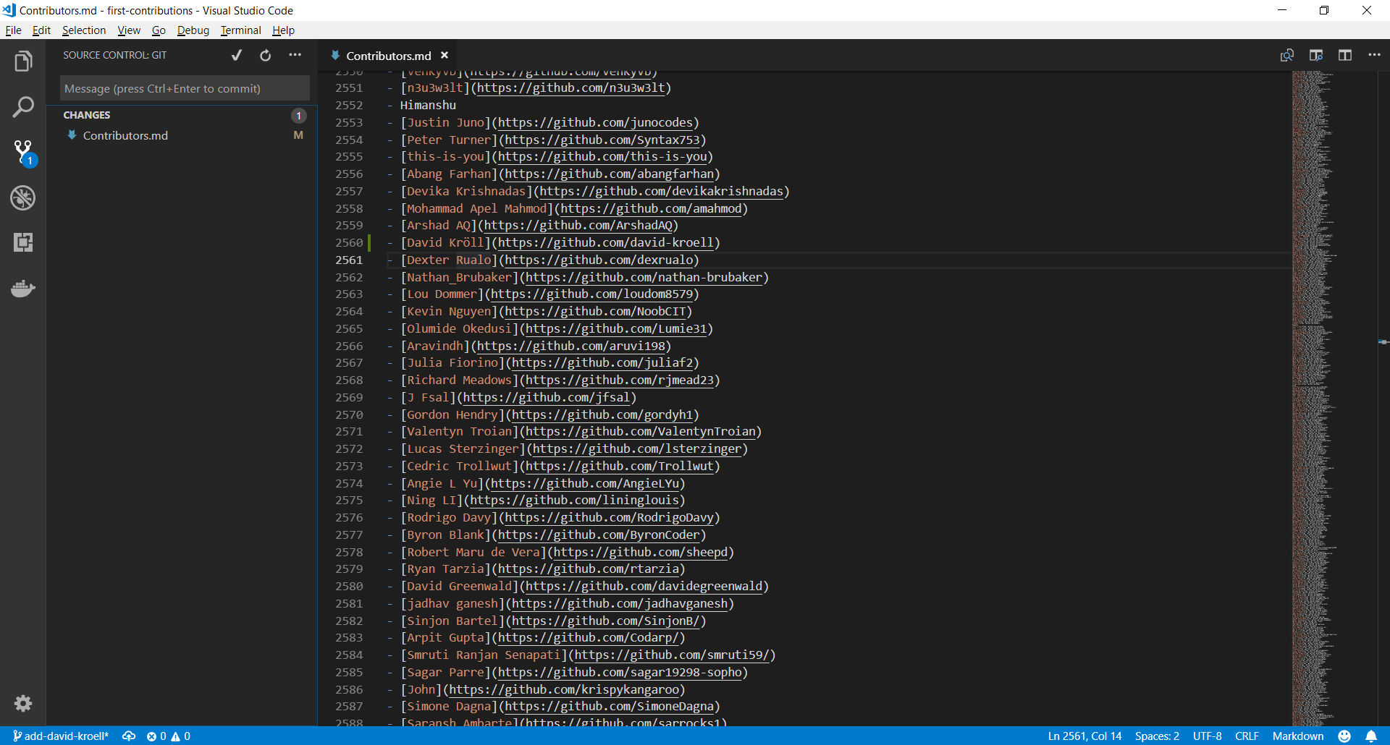Open the Terminal menu
The image size is (1390, 745).
click(240, 30)
